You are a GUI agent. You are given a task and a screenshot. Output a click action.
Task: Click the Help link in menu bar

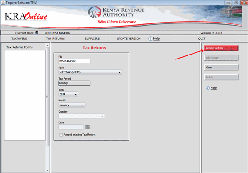tap(156, 39)
